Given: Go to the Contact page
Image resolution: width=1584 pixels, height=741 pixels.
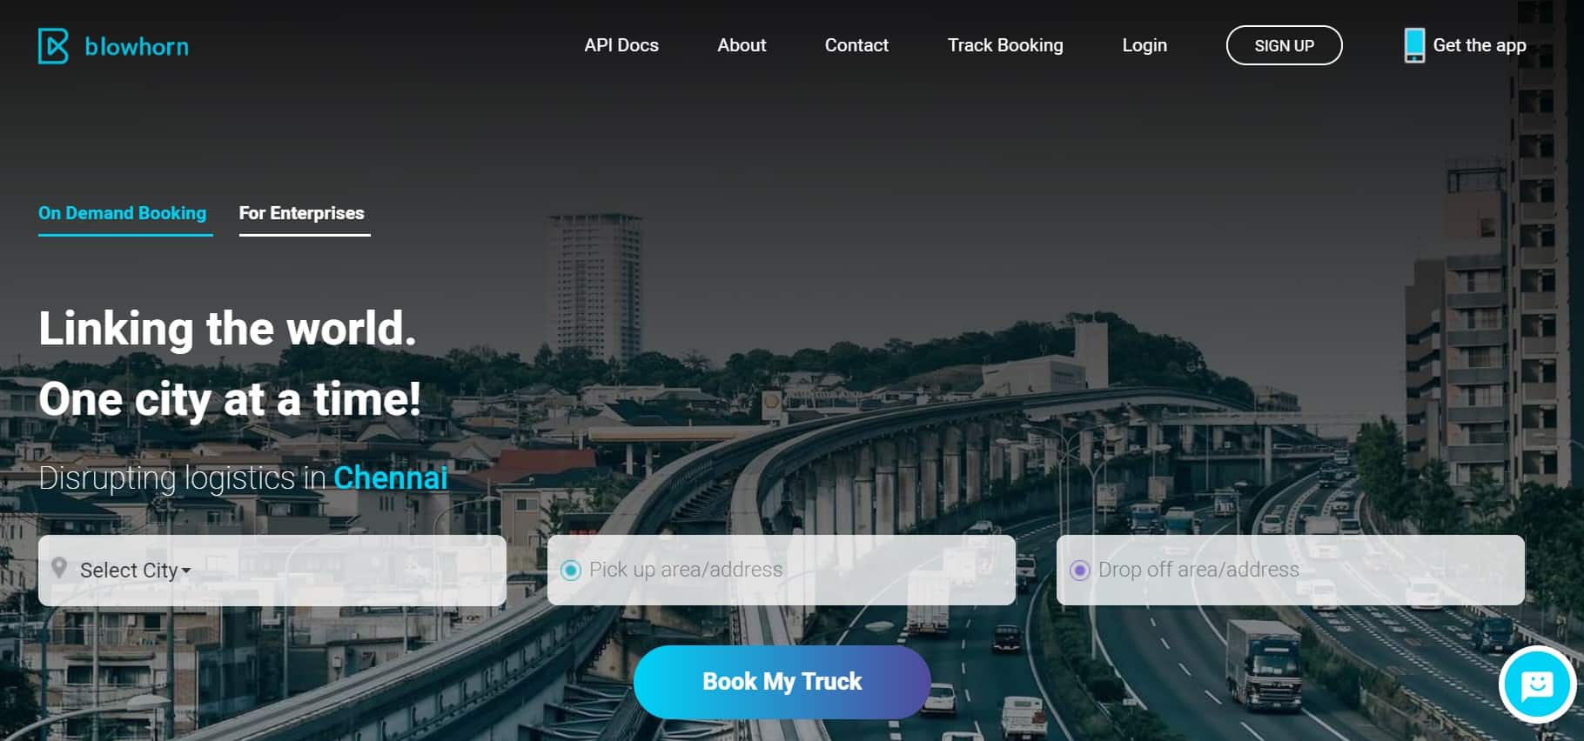Looking at the screenshot, I should point(856,45).
